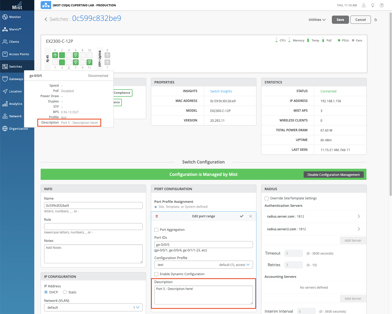Click Disable Configuration Management button
This screenshot has width=392, height=314.
(333, 175)
